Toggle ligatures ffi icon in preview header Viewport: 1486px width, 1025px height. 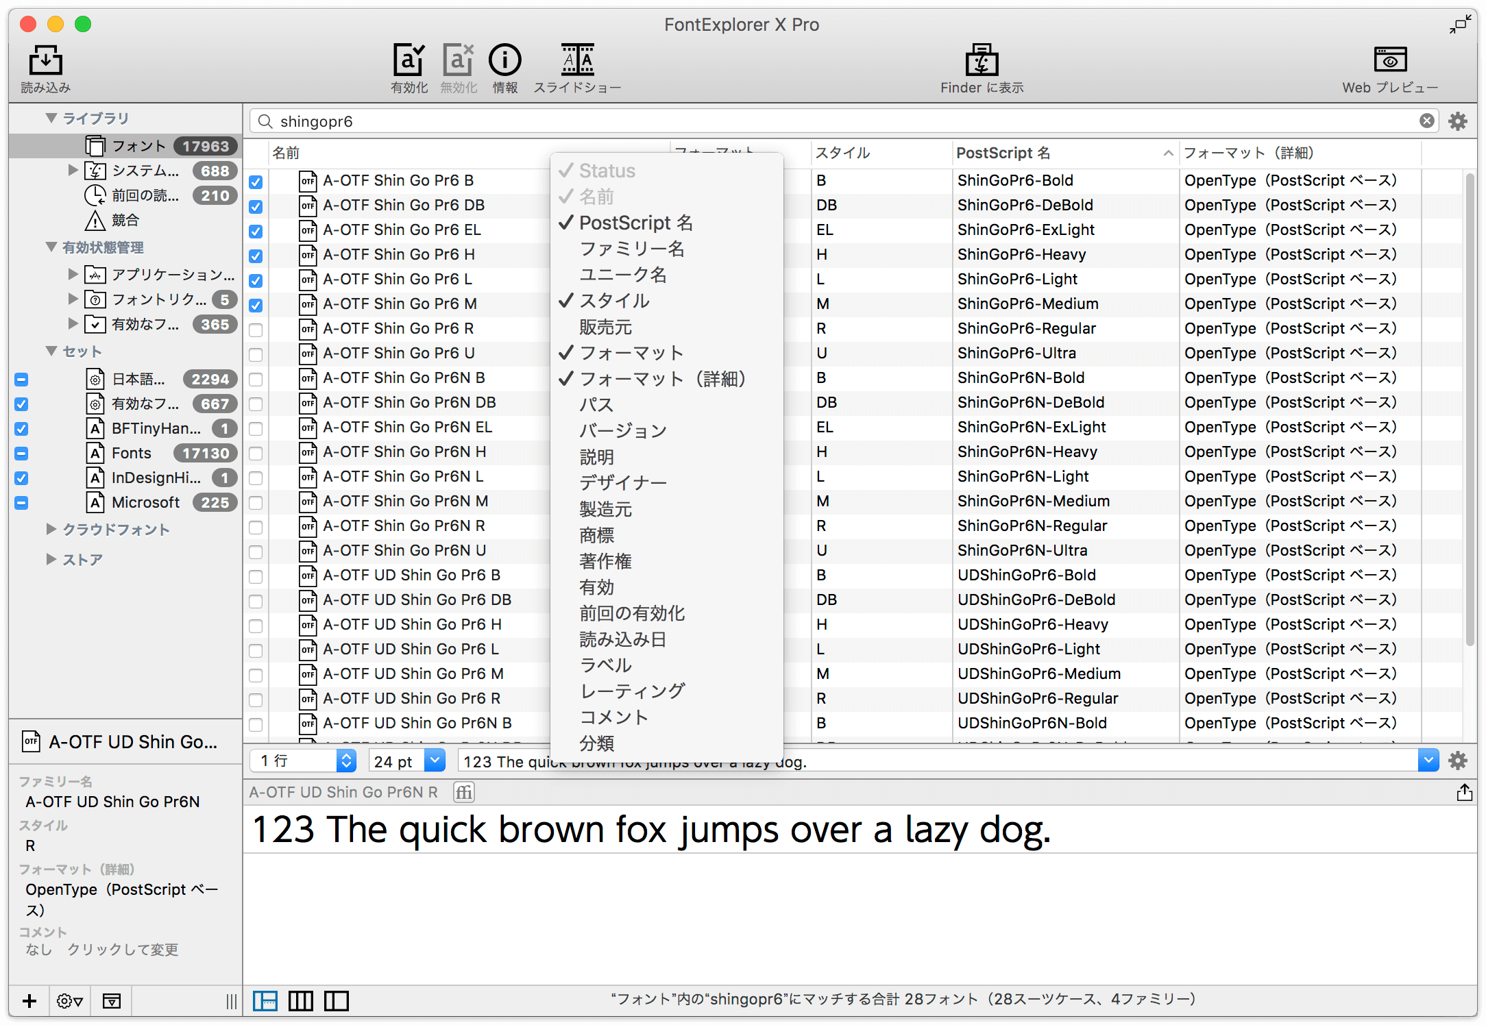(464, 793)
